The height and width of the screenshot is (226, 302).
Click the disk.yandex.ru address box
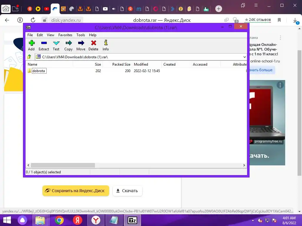[x=66, y=20]
